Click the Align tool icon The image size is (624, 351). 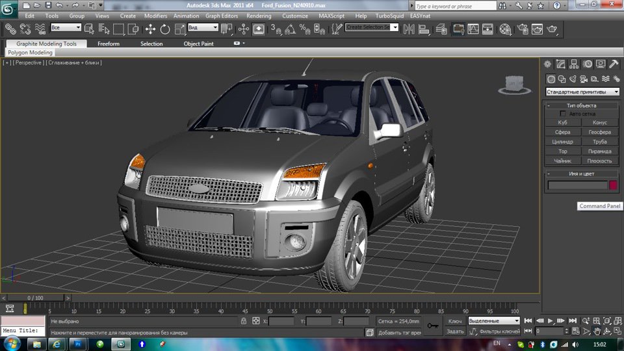click(424, 29)
